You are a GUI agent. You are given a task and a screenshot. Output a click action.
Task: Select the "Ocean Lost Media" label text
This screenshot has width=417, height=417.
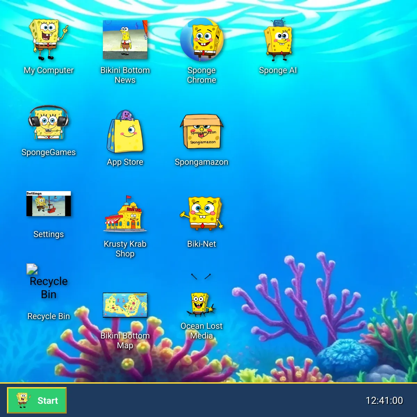pos(202,331)
